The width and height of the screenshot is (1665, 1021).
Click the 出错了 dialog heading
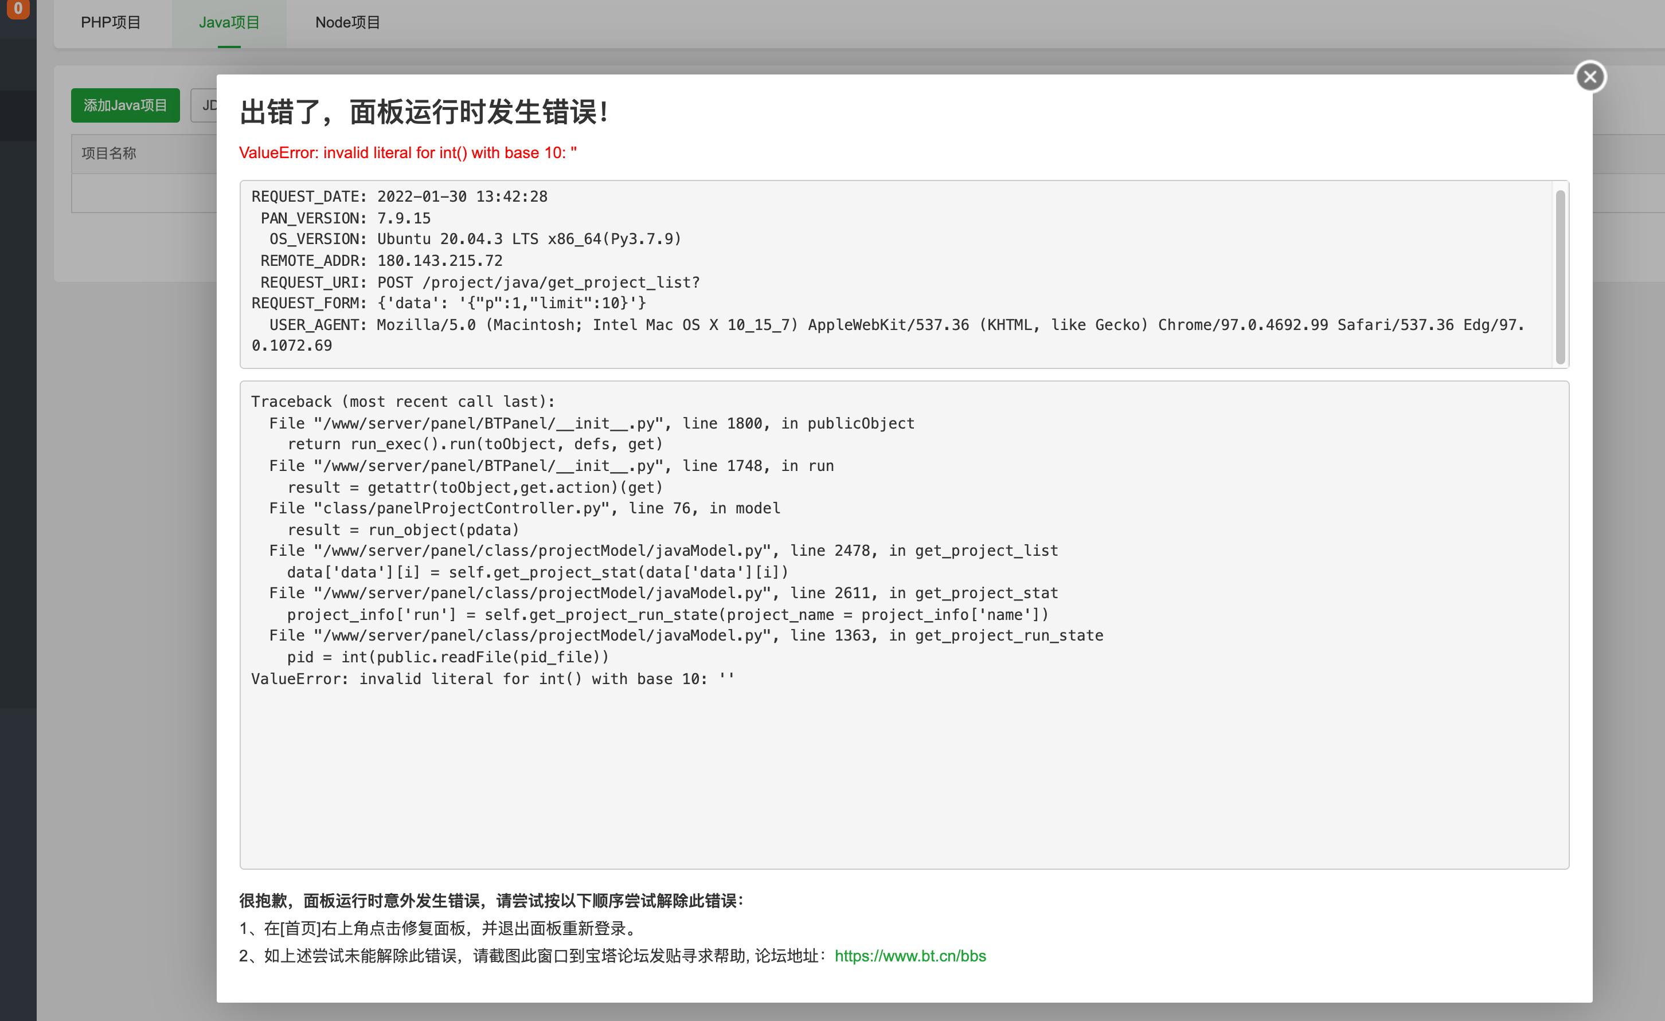(x=424, y=111)
